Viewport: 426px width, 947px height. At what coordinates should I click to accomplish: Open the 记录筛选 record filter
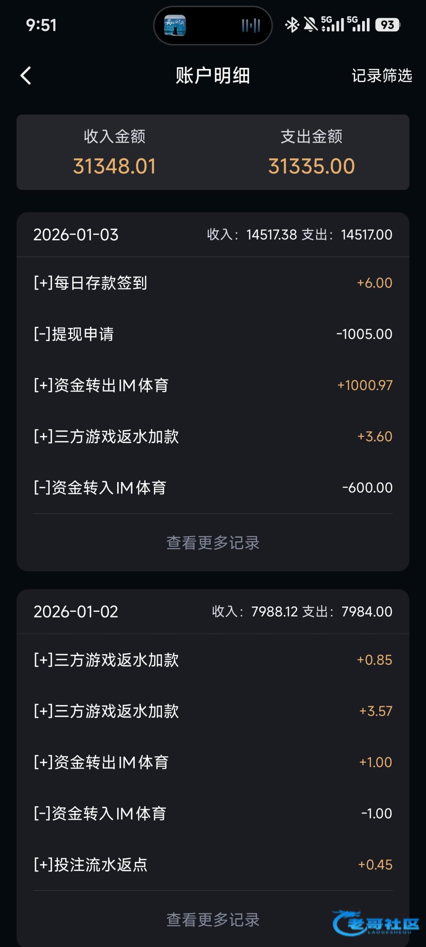[x=381, y=75]
